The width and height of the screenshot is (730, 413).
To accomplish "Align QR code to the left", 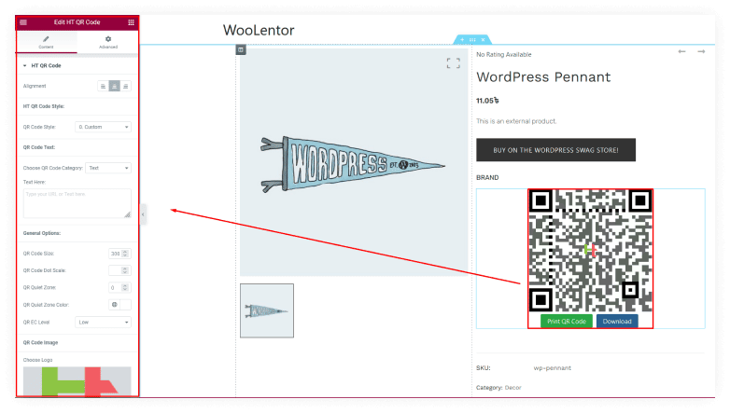I will click(104, 86).
